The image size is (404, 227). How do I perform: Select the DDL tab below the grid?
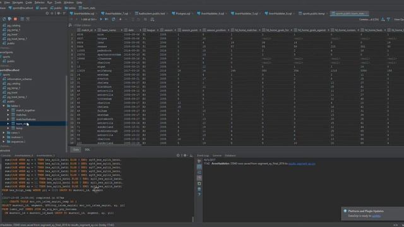click(87, 149)
